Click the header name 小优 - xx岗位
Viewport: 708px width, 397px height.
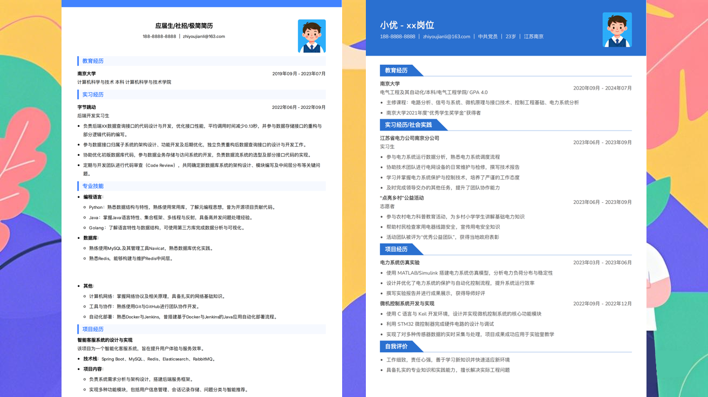click(x=407, y=25)
